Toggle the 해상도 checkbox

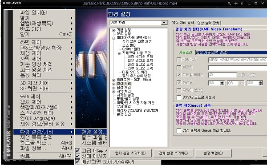[x=179, y=83]
